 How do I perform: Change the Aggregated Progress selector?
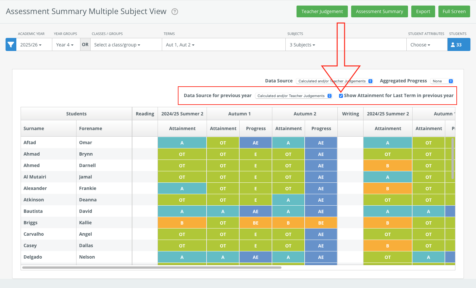442,81
